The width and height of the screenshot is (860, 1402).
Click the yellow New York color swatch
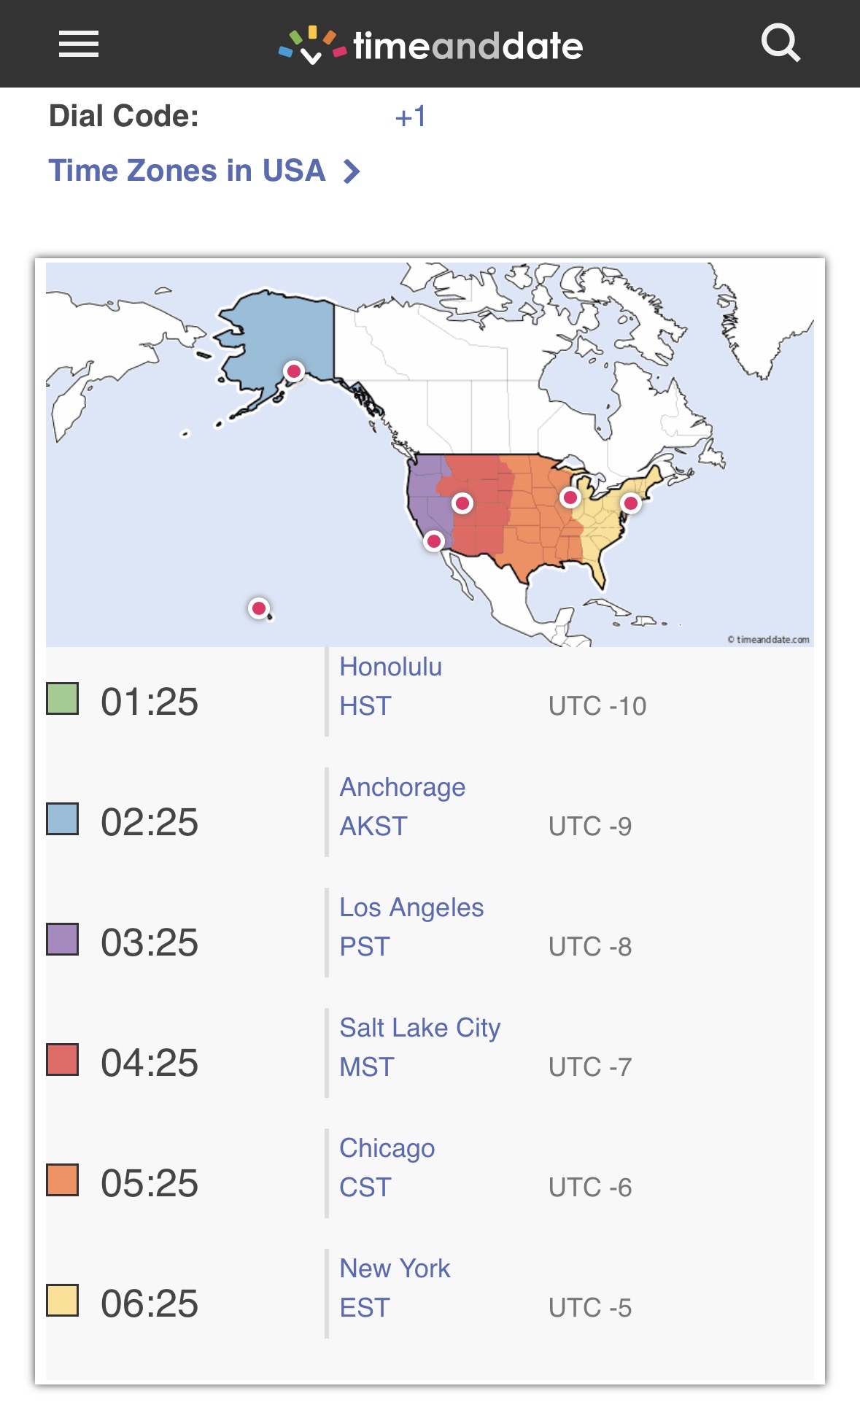coord(63,1301)
